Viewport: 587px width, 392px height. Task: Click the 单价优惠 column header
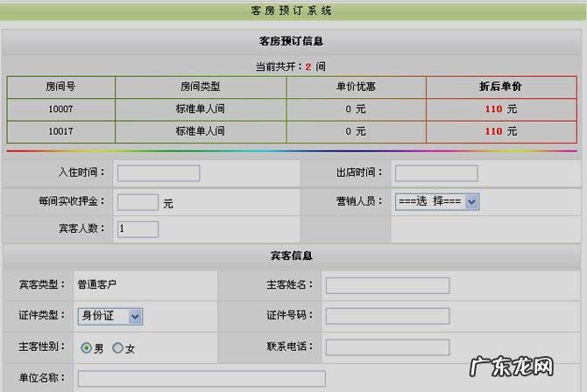(x=355, y=87)
